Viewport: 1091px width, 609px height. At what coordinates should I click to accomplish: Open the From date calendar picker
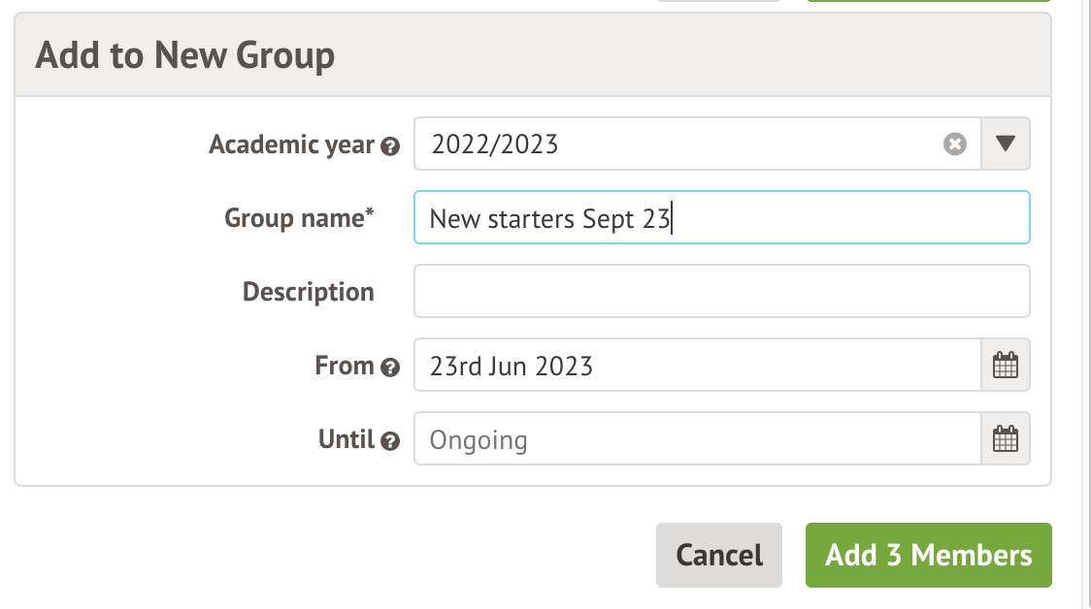point(1006,366)
